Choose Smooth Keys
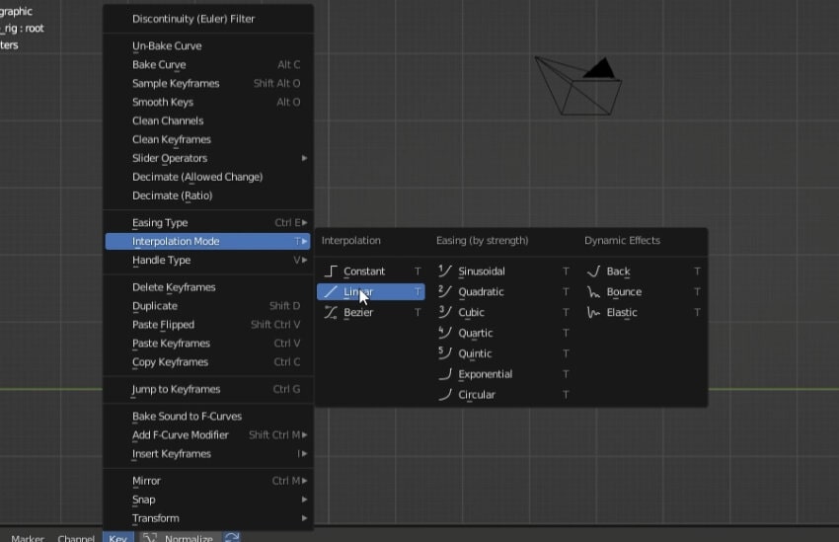This screenshot has height=542, width=839. (x=208, y=103)
